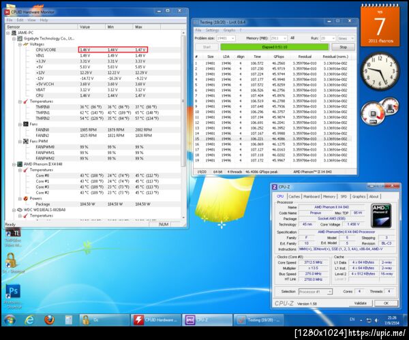This screenshot has height=340, width=409.
Task: Collapse the AMD Phenom II X4 840 node
Action: click(14, 164)
